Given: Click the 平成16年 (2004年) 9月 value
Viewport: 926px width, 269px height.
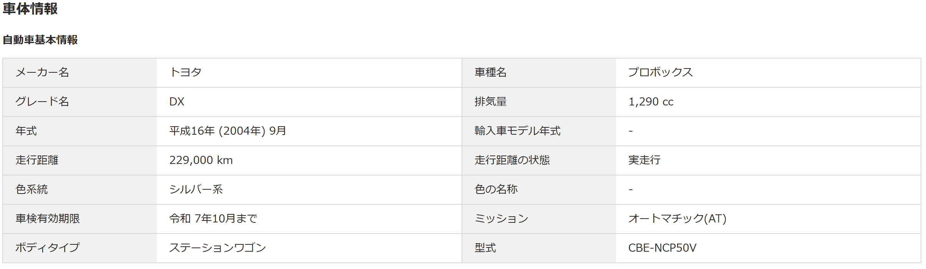Looking at the screenshot, I should coord(228,131).
